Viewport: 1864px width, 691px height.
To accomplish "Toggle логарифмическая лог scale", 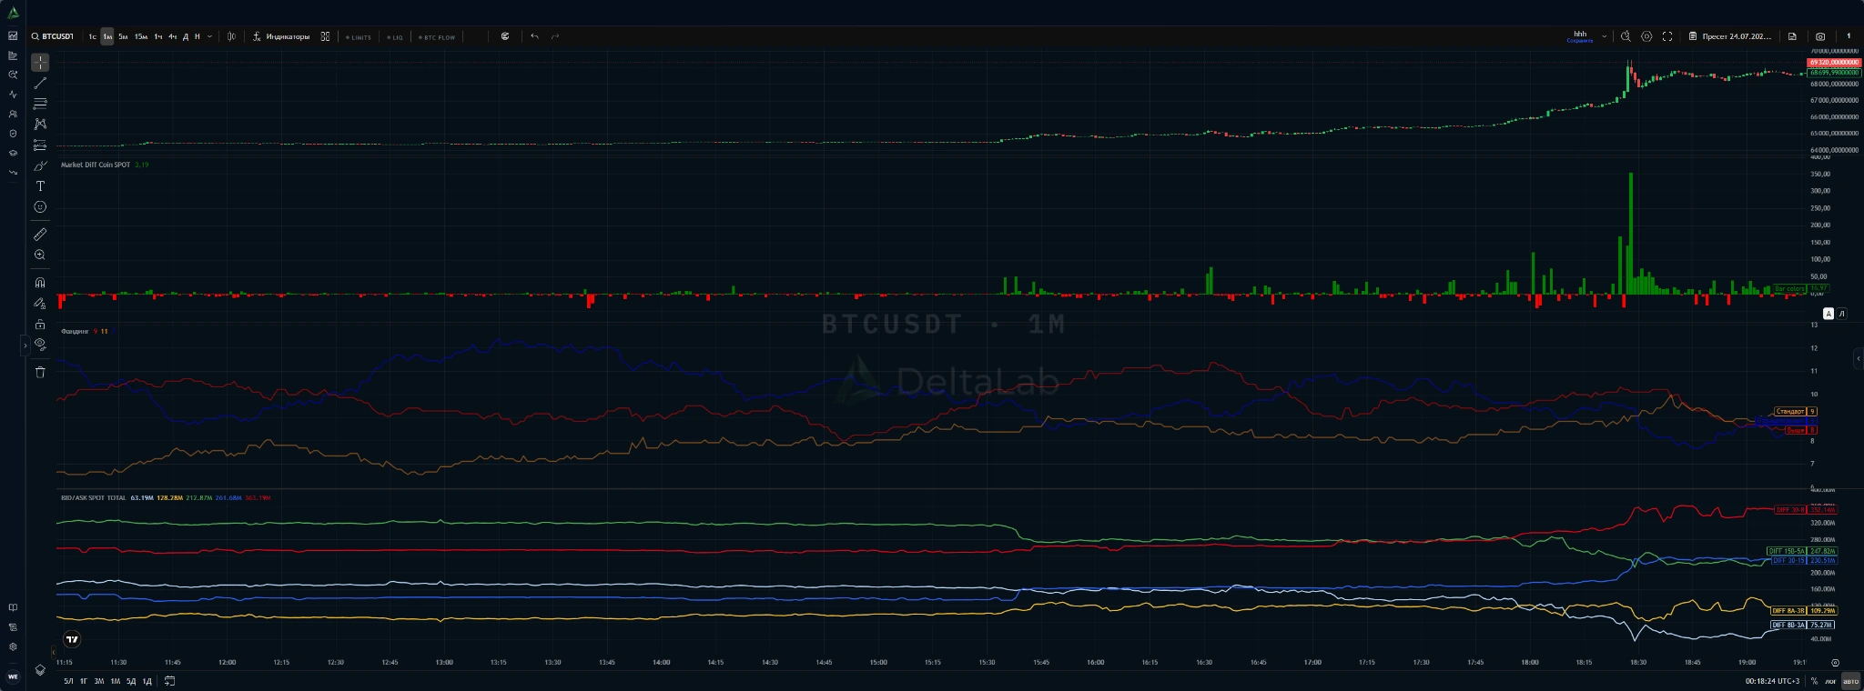I will (x=1830, y=681).
